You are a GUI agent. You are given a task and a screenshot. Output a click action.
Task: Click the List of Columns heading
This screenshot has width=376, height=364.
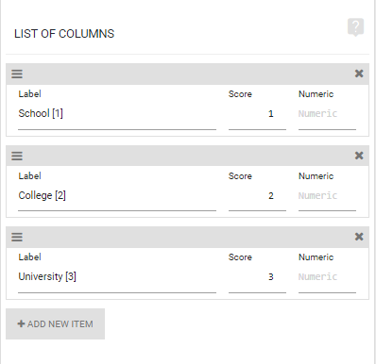(x=64, y=34)
